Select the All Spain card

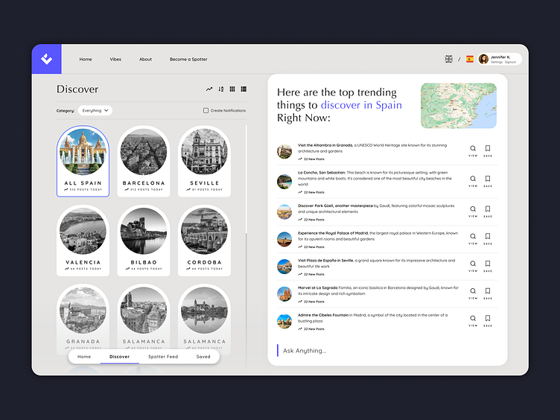click(x=83, y=161)
